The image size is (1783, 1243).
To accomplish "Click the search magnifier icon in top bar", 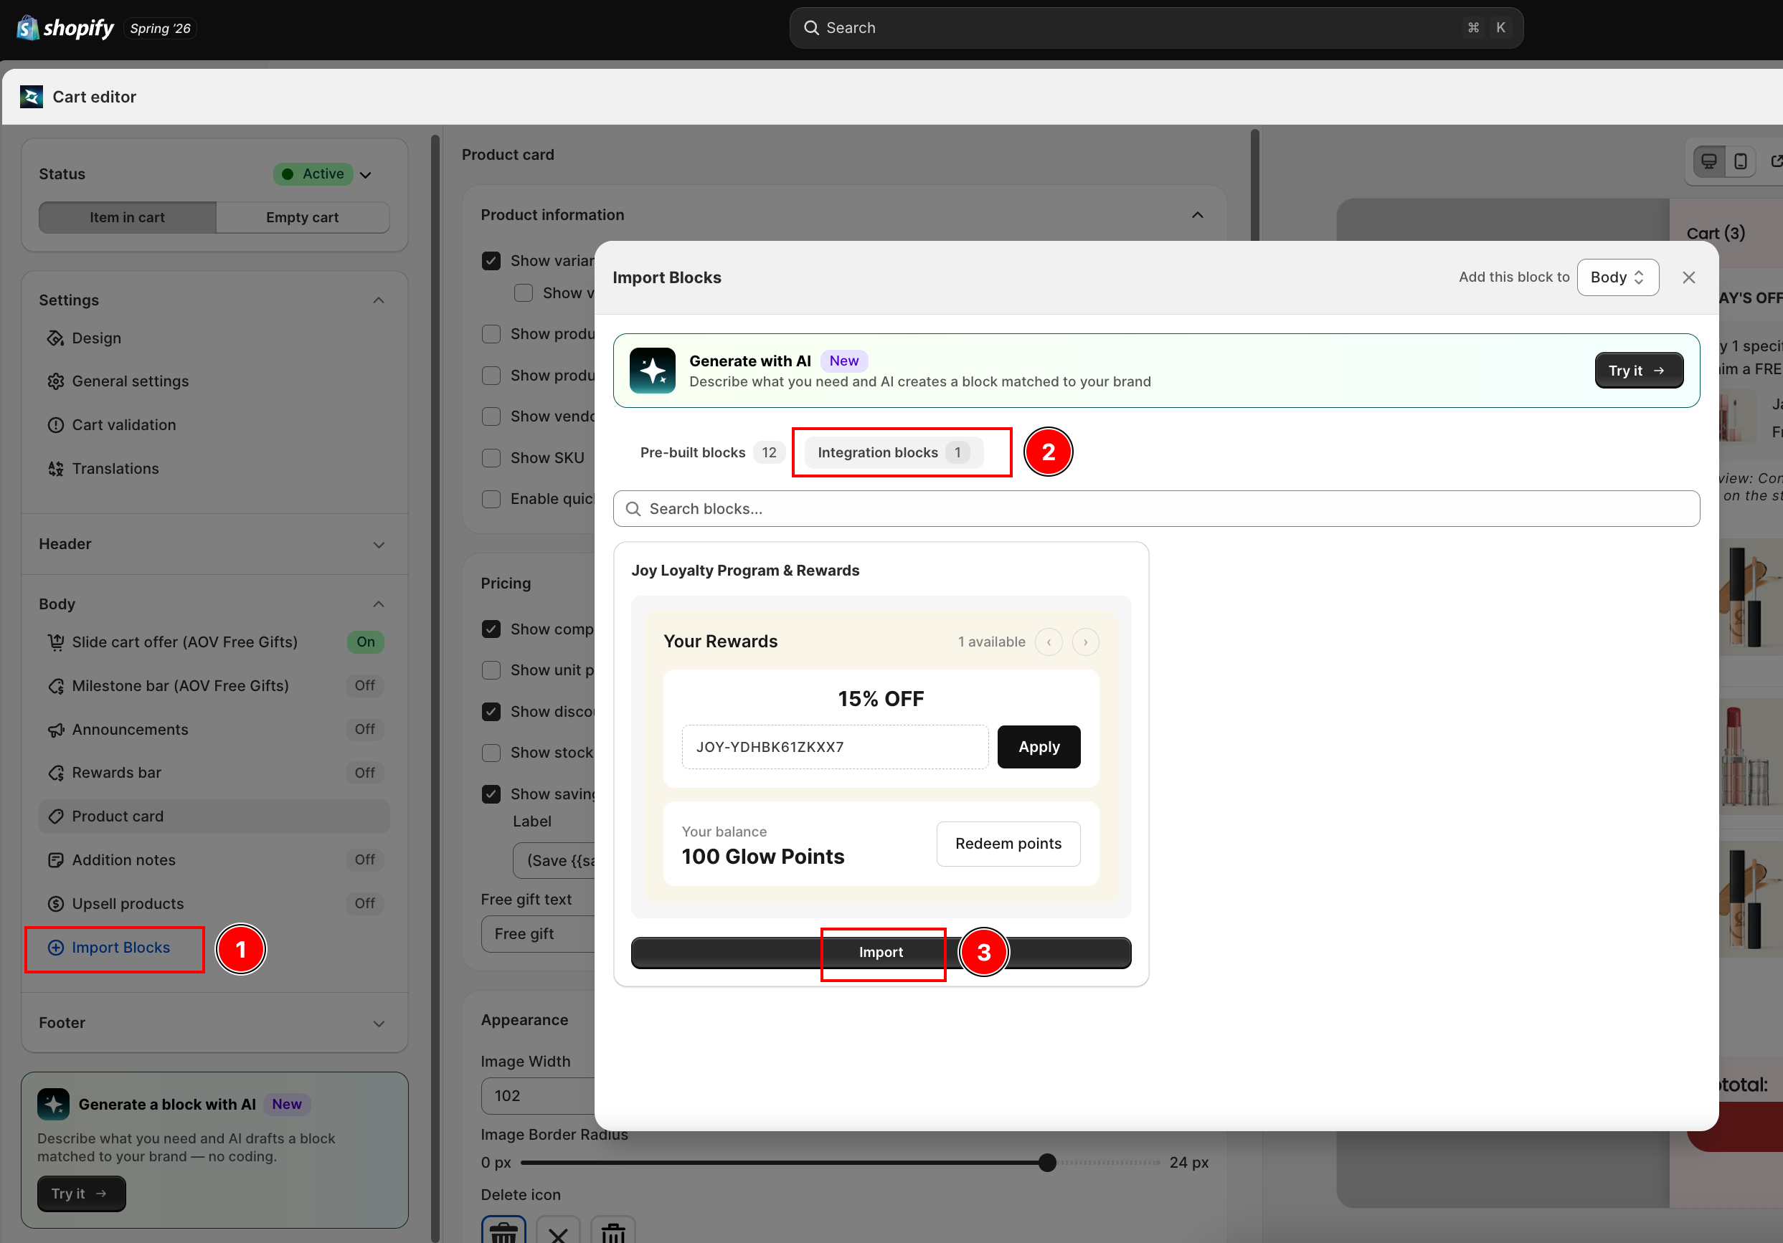I will (x=811, y=28).
